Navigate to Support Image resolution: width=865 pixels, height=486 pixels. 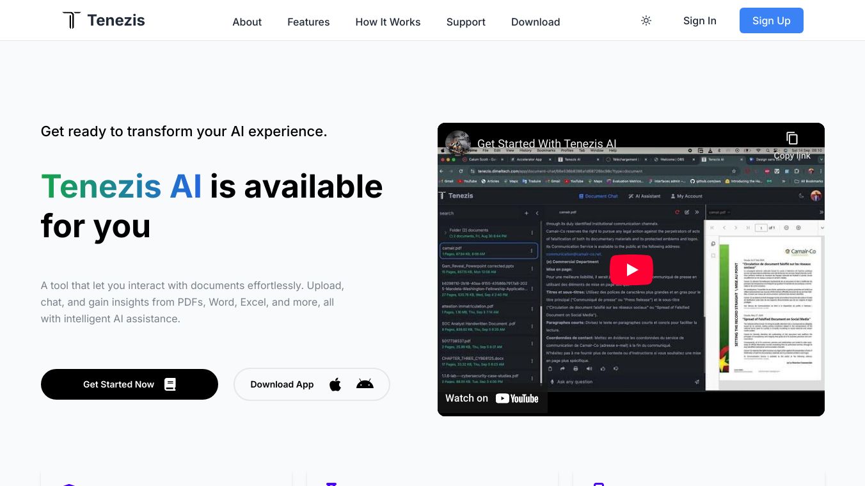[x=466, y=22]
